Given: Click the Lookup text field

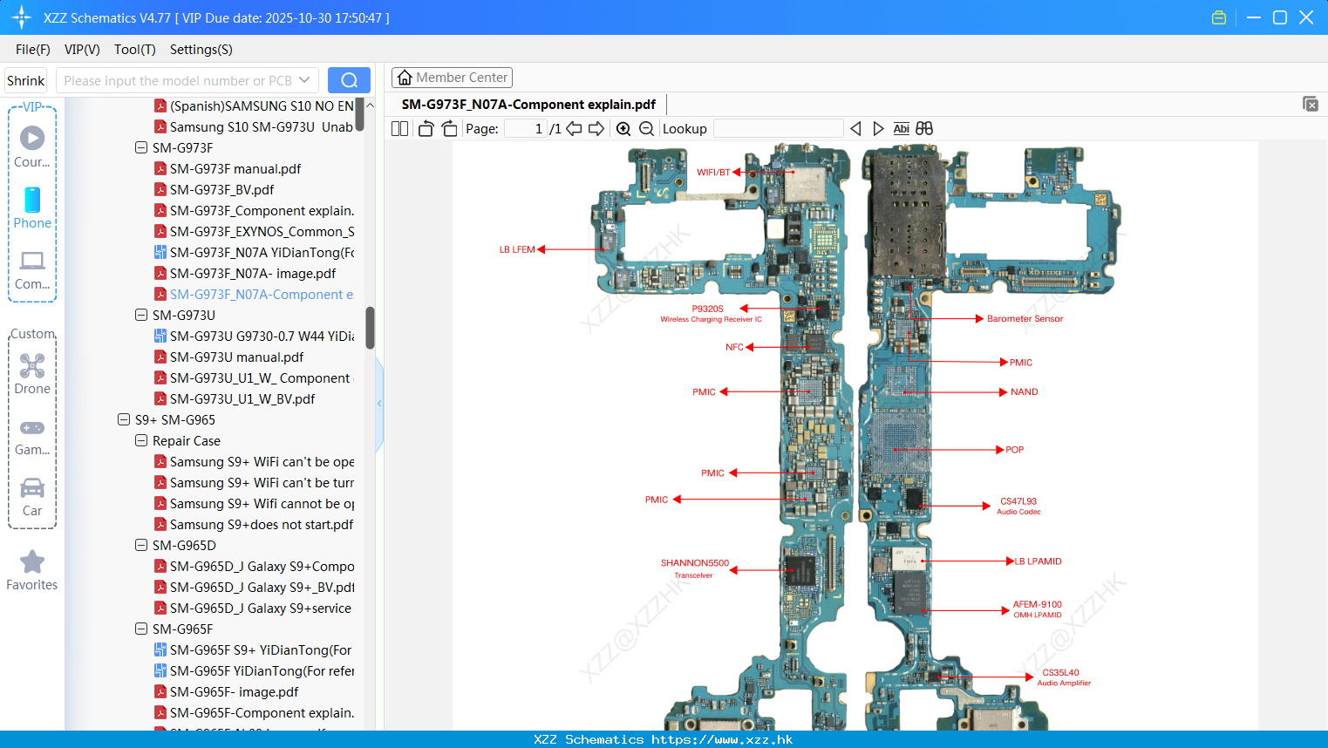Looking at the screenshot, I should (x=778, y=128).
